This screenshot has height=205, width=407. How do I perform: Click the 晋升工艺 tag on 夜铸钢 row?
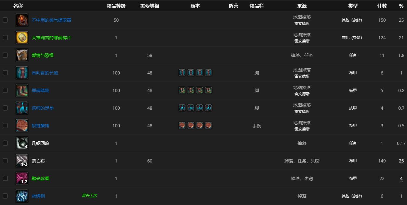pyautogui.click(x=89, y=196)
